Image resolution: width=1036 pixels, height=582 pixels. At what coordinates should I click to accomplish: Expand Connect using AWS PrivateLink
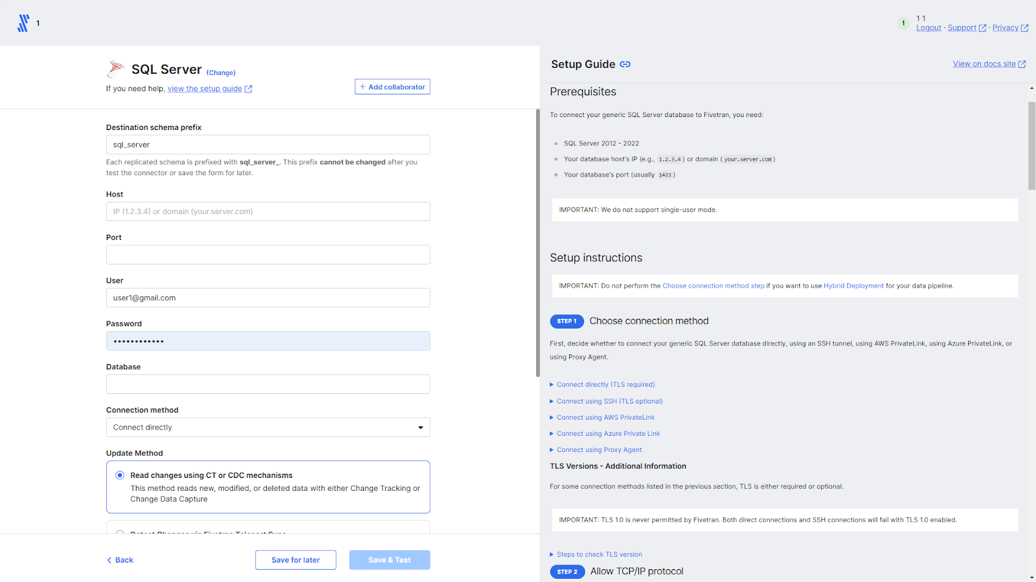(x=605, y=418)
